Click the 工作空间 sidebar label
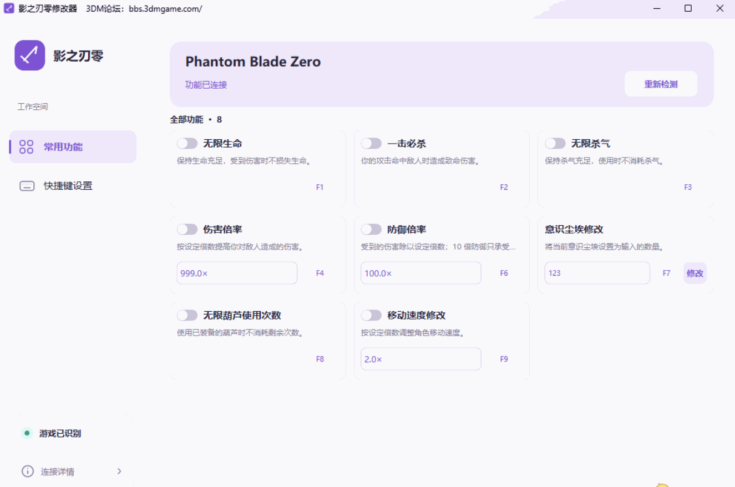This screenshot has width=735, height=487. coord(33,106)
